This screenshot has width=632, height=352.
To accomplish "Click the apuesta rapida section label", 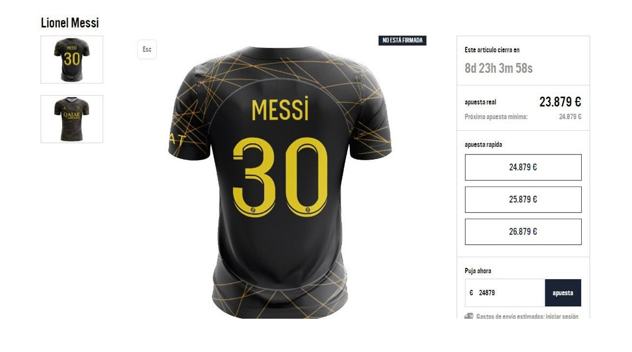I will pos(483,144).
